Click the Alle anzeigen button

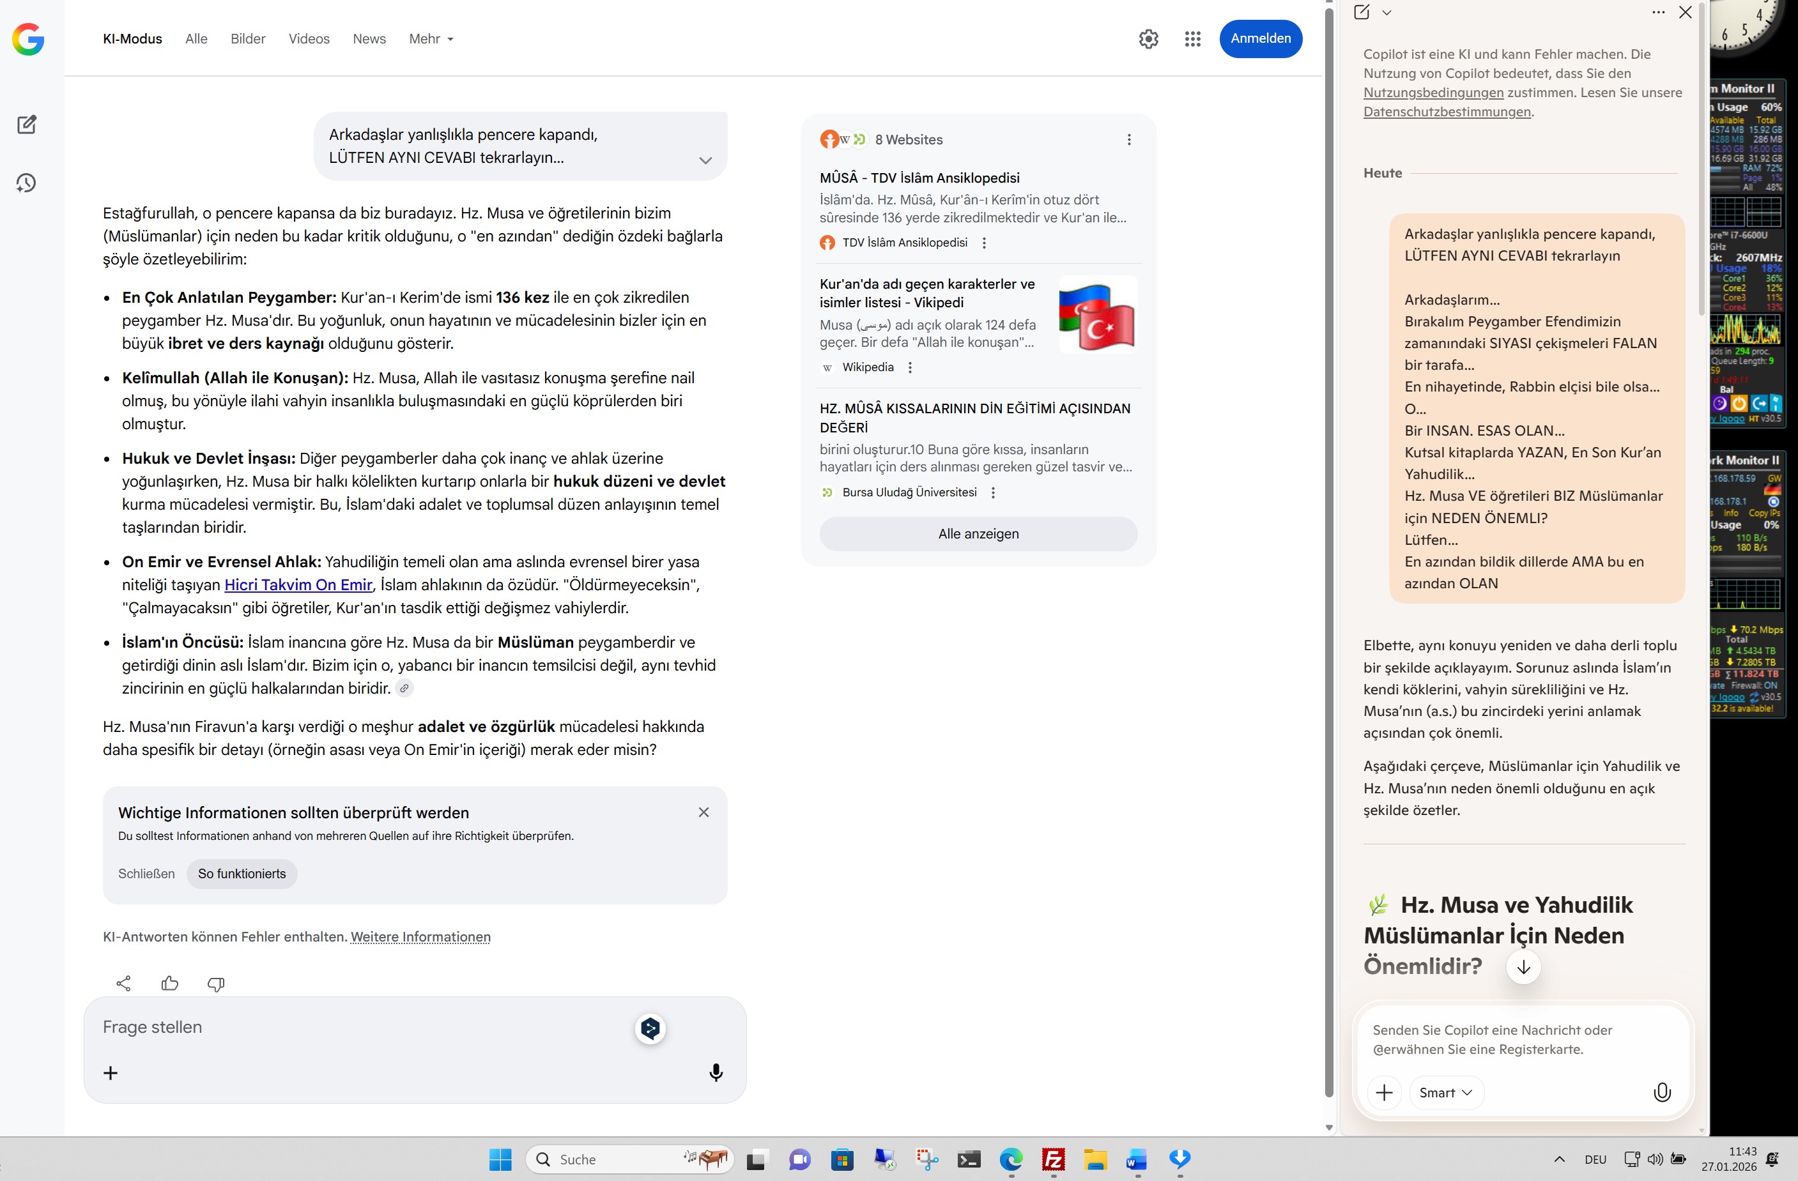tap(978, 534)
